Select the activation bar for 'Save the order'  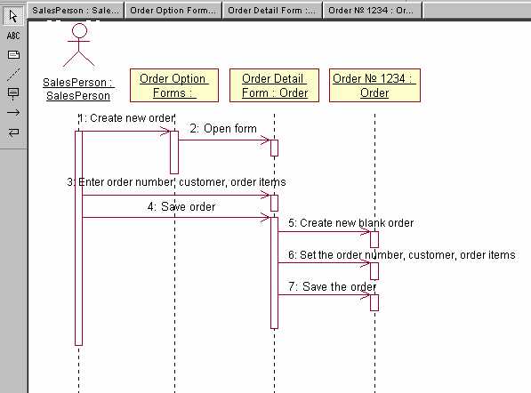(x=374, y=302)
